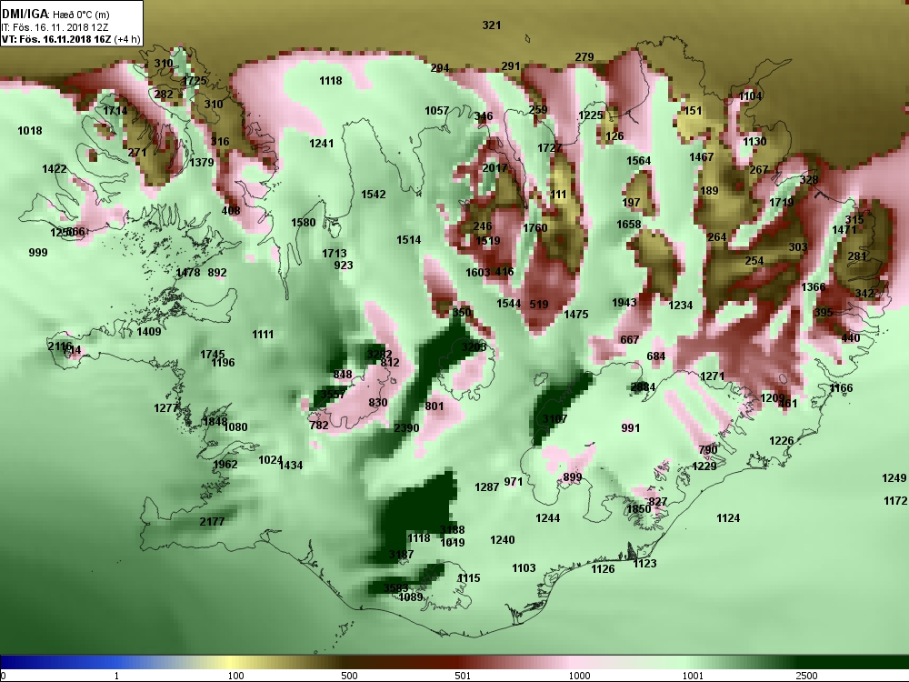Click the map value 1240
The height and width of the screenshot is (682, 909).
pos(503,540)
